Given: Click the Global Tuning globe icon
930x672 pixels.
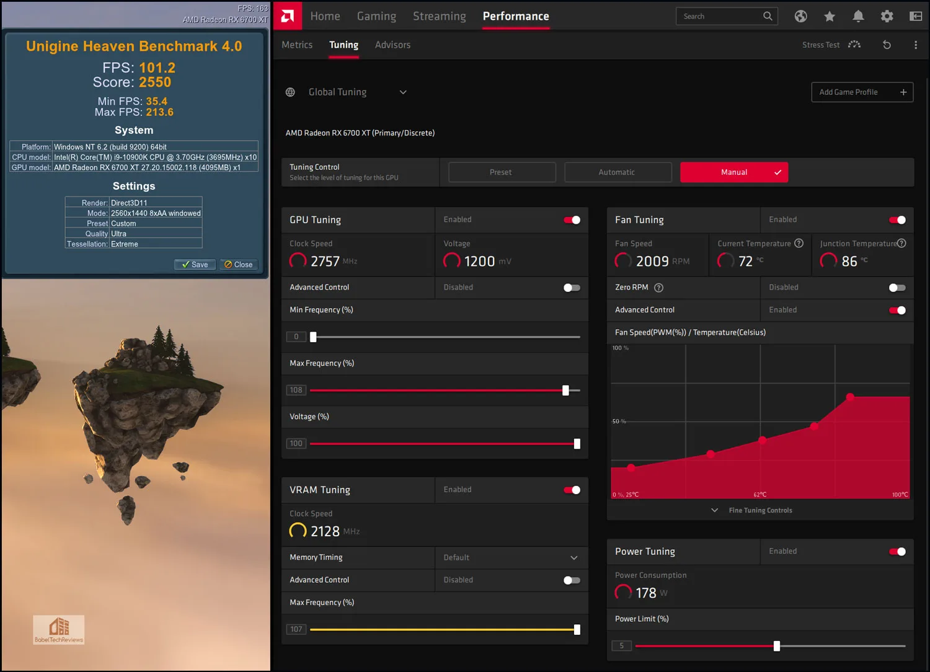Looking at the screenshot, I should pyautogui.click(x=290, y=92).
